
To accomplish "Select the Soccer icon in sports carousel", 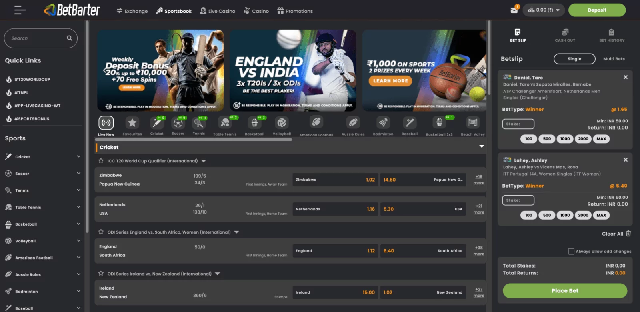I will coord(178,123).
